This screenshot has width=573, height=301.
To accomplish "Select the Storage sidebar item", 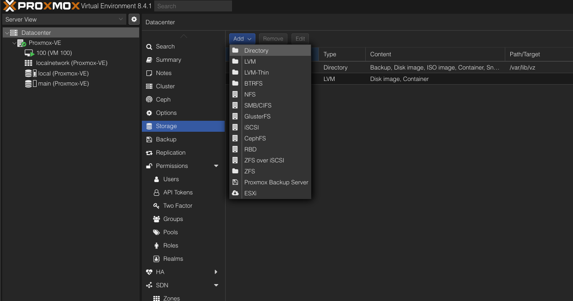I will coord(183,126).
